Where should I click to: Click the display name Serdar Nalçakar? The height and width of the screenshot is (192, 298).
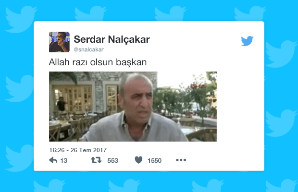112,39
